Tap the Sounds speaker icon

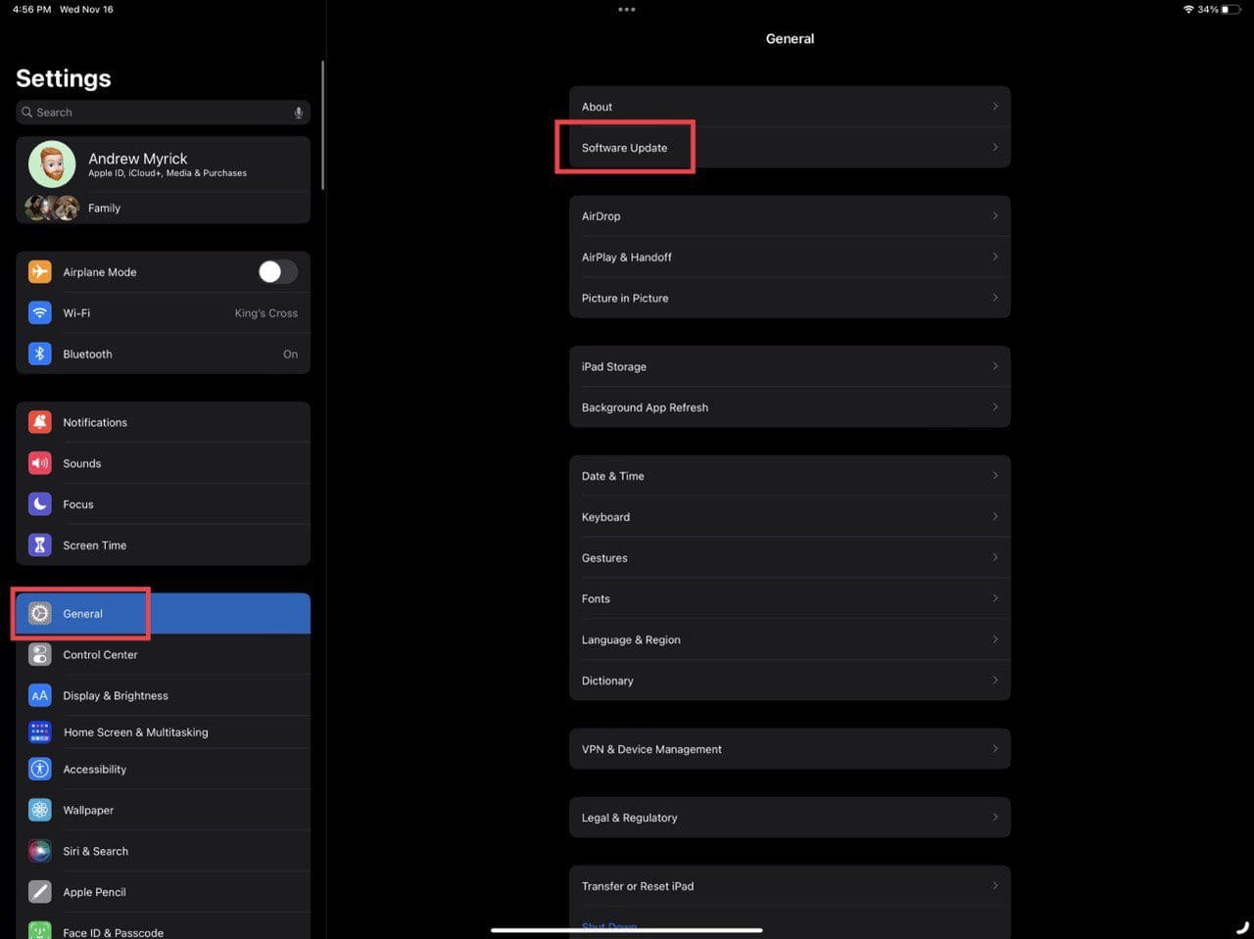click(39, 463)
